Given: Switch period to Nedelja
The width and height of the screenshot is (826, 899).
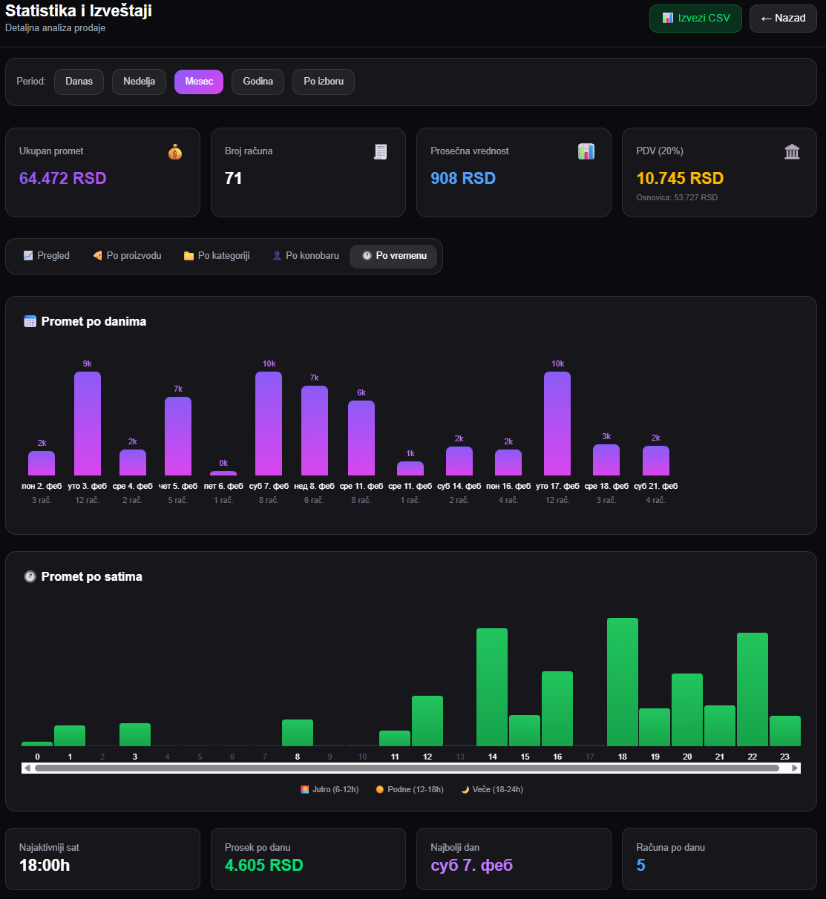Looking at the screenshot, I should pos(139,82).
